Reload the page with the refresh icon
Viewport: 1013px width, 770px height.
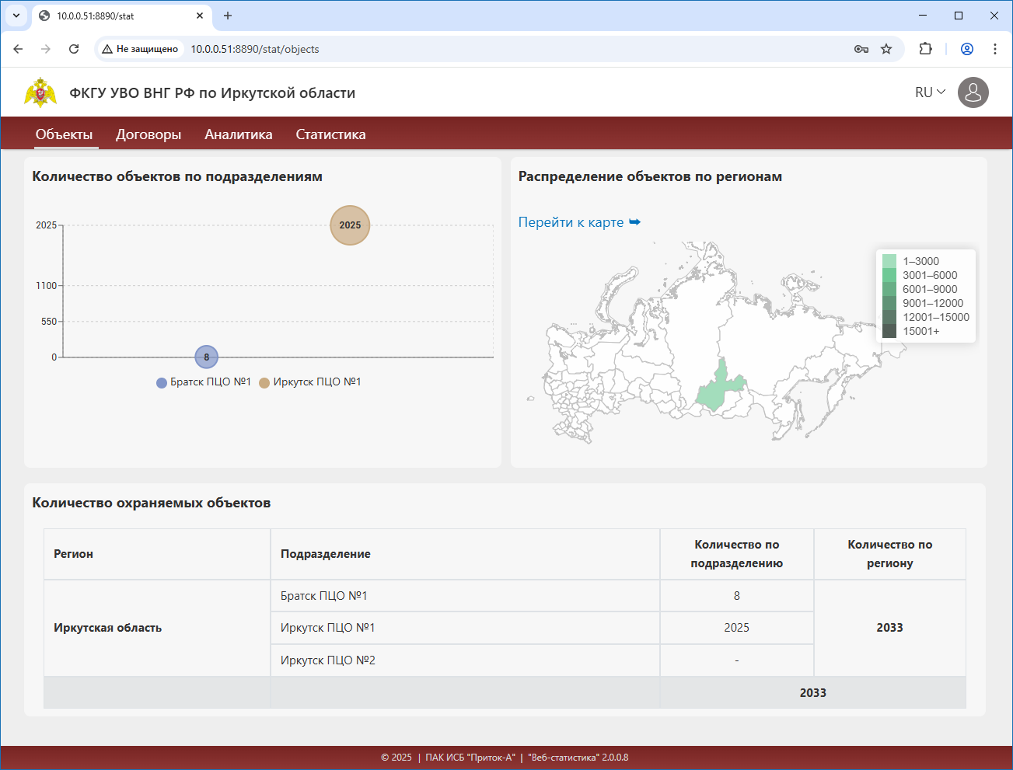[x=74, y=49]
